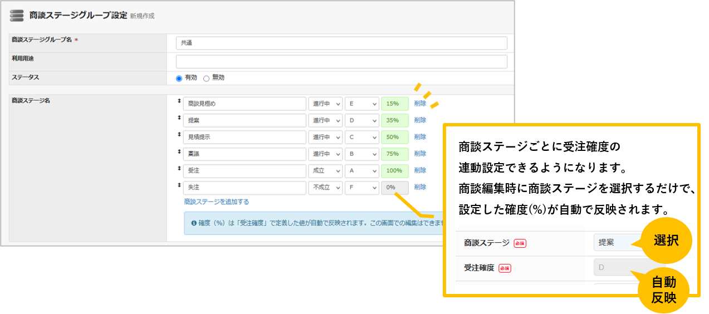
Task: Click drag handle icon for 稟議 row
Action: point(179,151)
